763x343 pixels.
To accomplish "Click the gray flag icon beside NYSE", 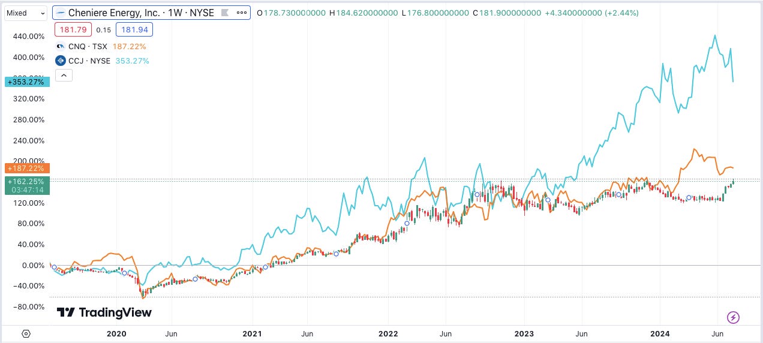I will coord(224,13).
